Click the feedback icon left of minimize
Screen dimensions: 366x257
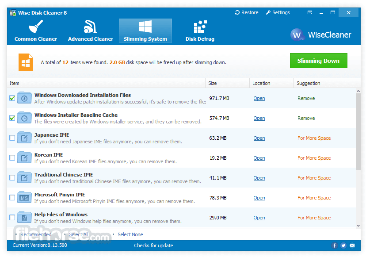310,13
